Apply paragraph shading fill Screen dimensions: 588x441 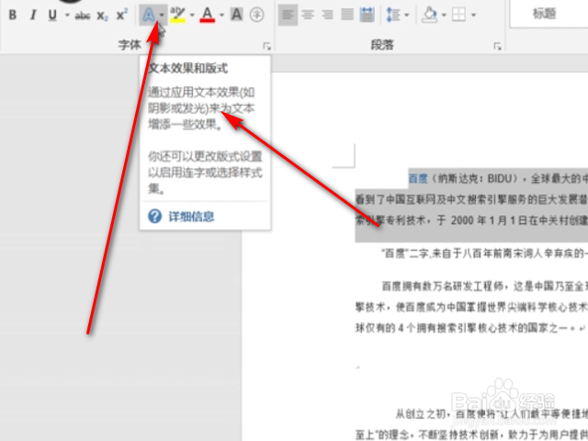430,15
